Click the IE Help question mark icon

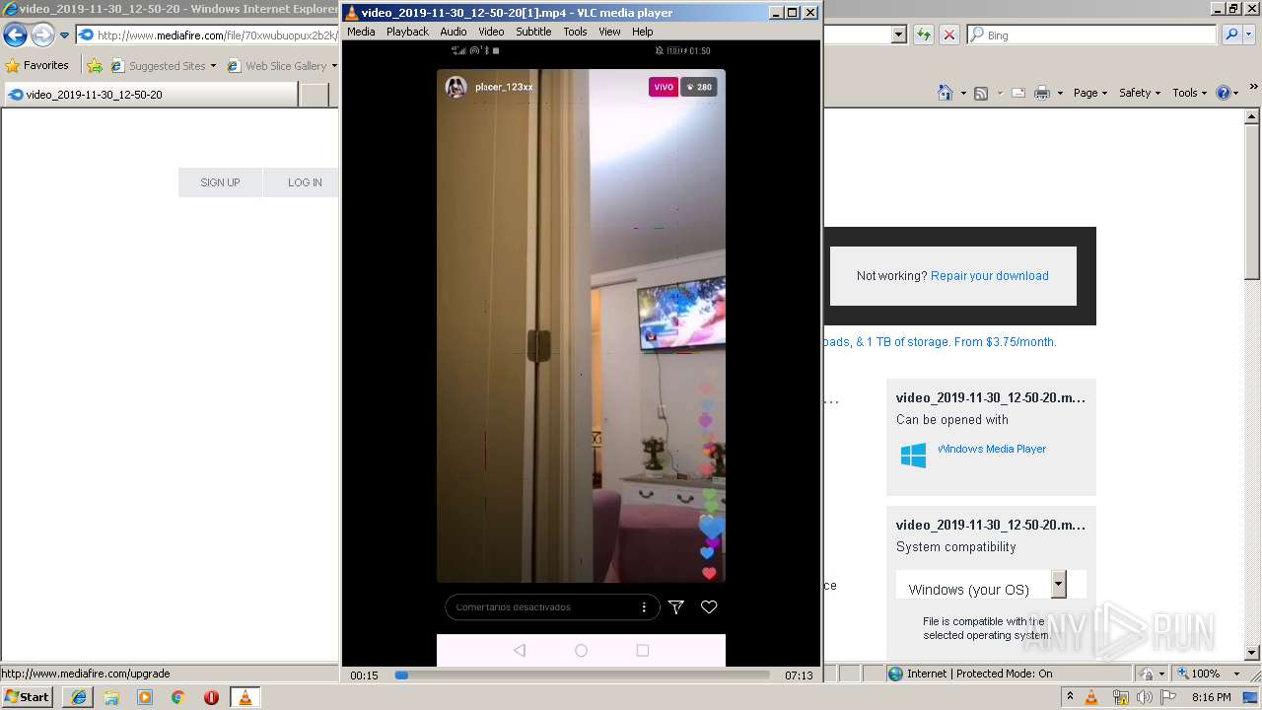[1223, 93]
